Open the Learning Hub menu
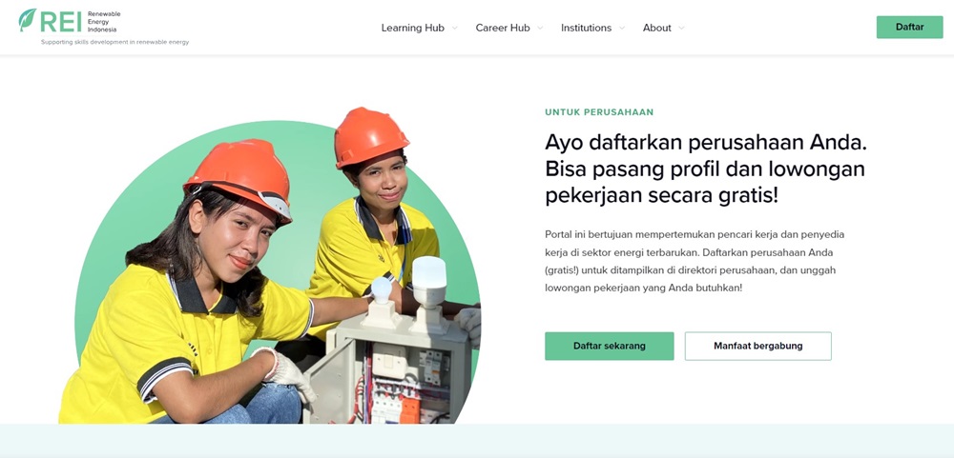This screenshot has width=954, height=458. pyautogui.click(x=412, y=28)
